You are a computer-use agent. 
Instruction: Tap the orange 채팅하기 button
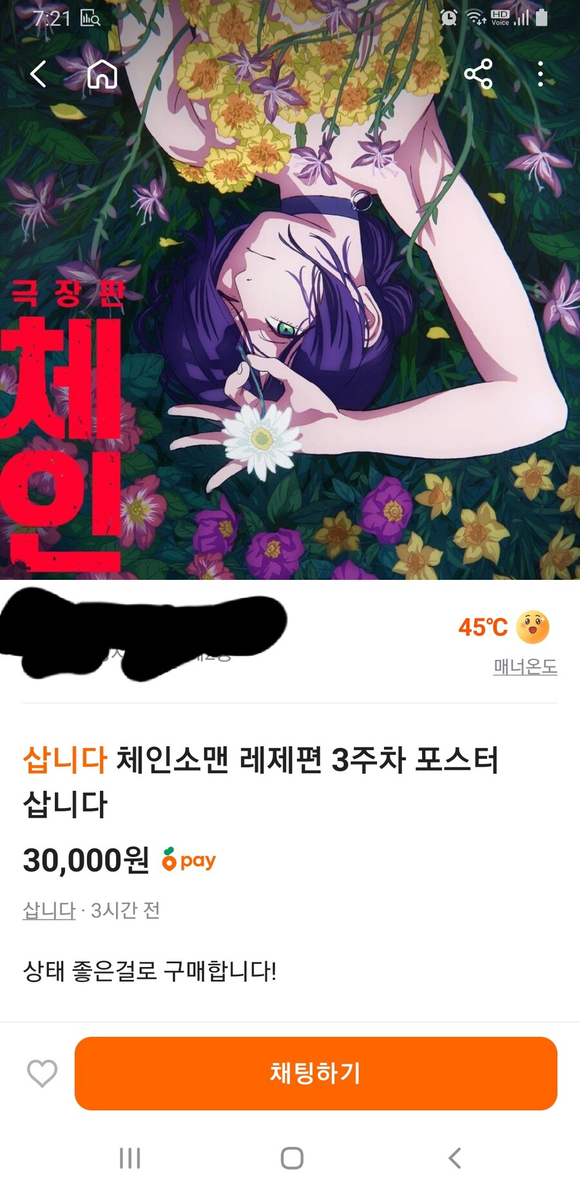click(x=316, y=1073)
